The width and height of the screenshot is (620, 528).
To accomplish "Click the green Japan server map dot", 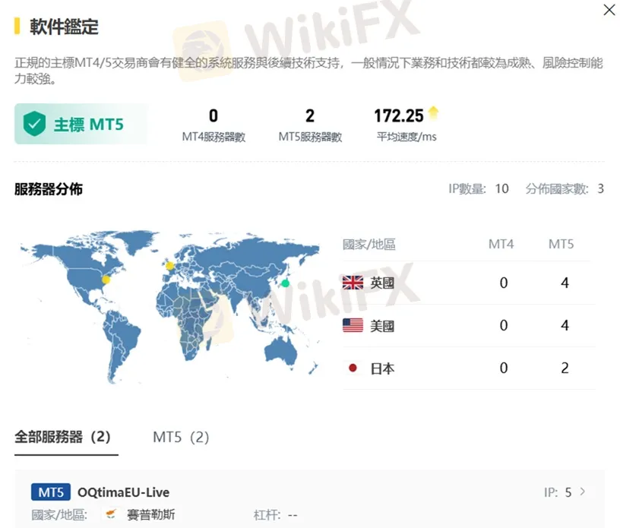I will click(285, 283).
